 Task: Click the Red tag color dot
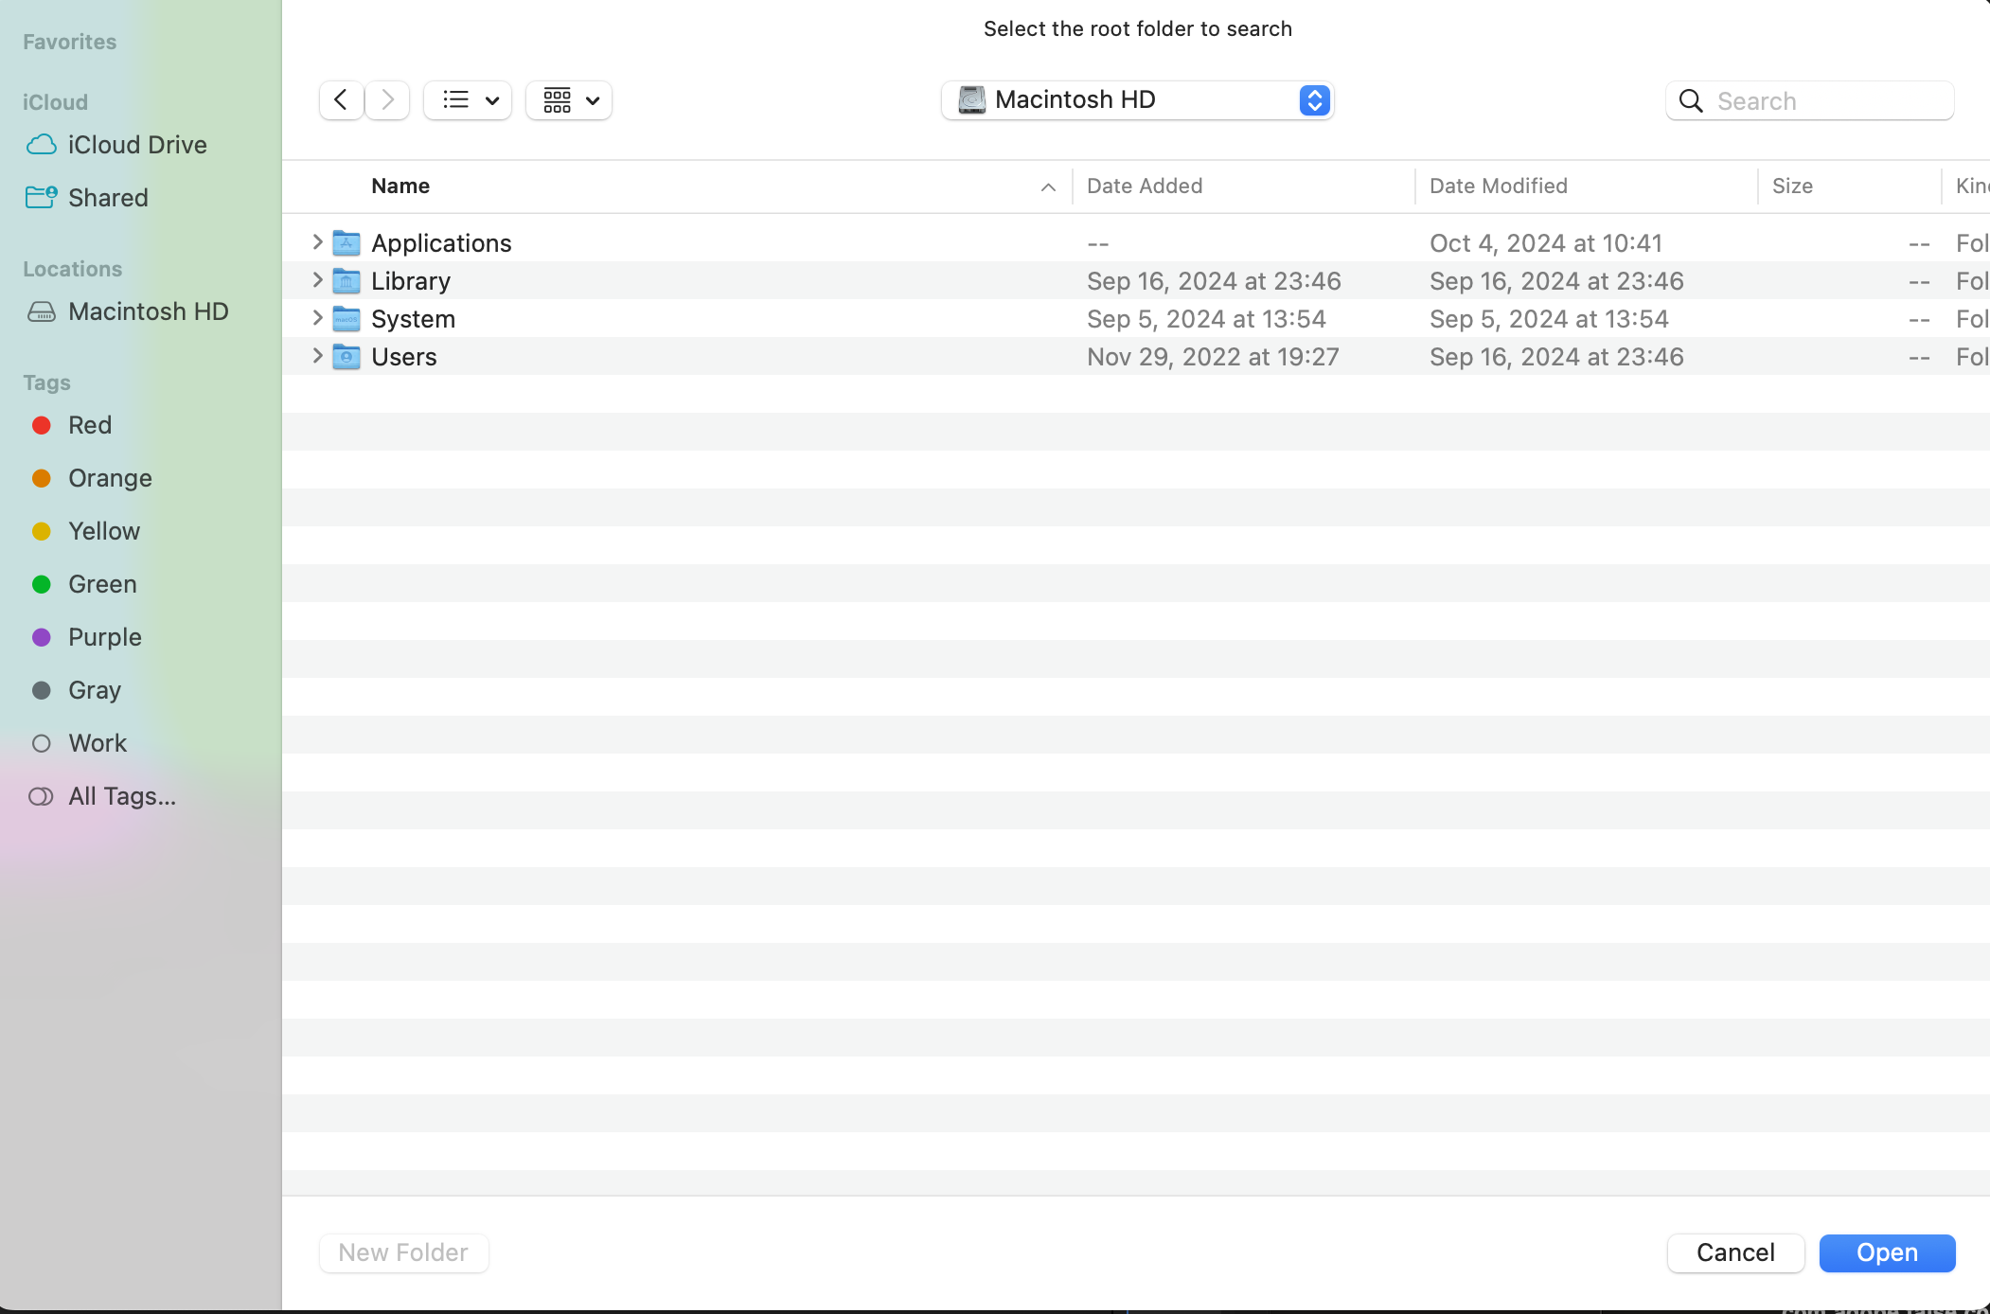(42, 425)
